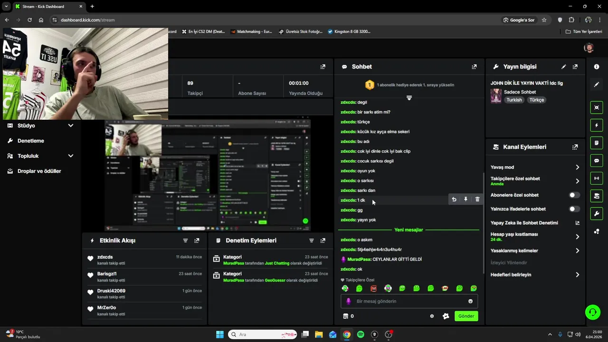Click the Yeni mesajlar divider label

(408, 230)
